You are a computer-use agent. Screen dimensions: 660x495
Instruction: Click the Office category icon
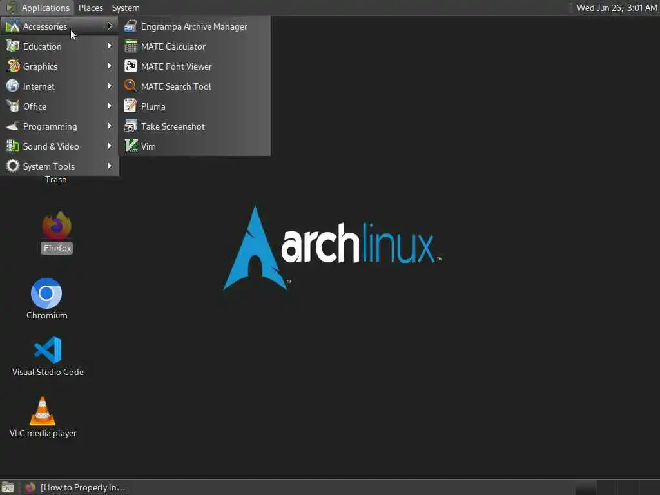13,106
